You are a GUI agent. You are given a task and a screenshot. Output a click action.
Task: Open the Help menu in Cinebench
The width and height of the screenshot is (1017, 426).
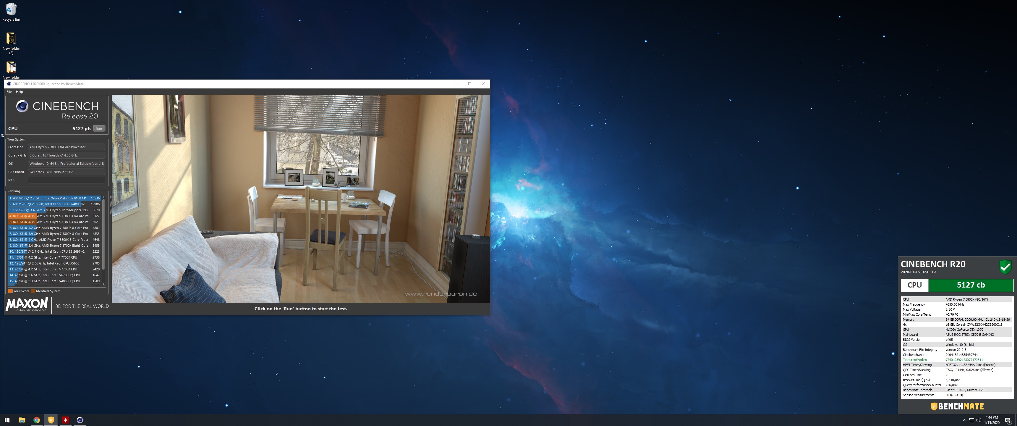(x=19, y=92)
